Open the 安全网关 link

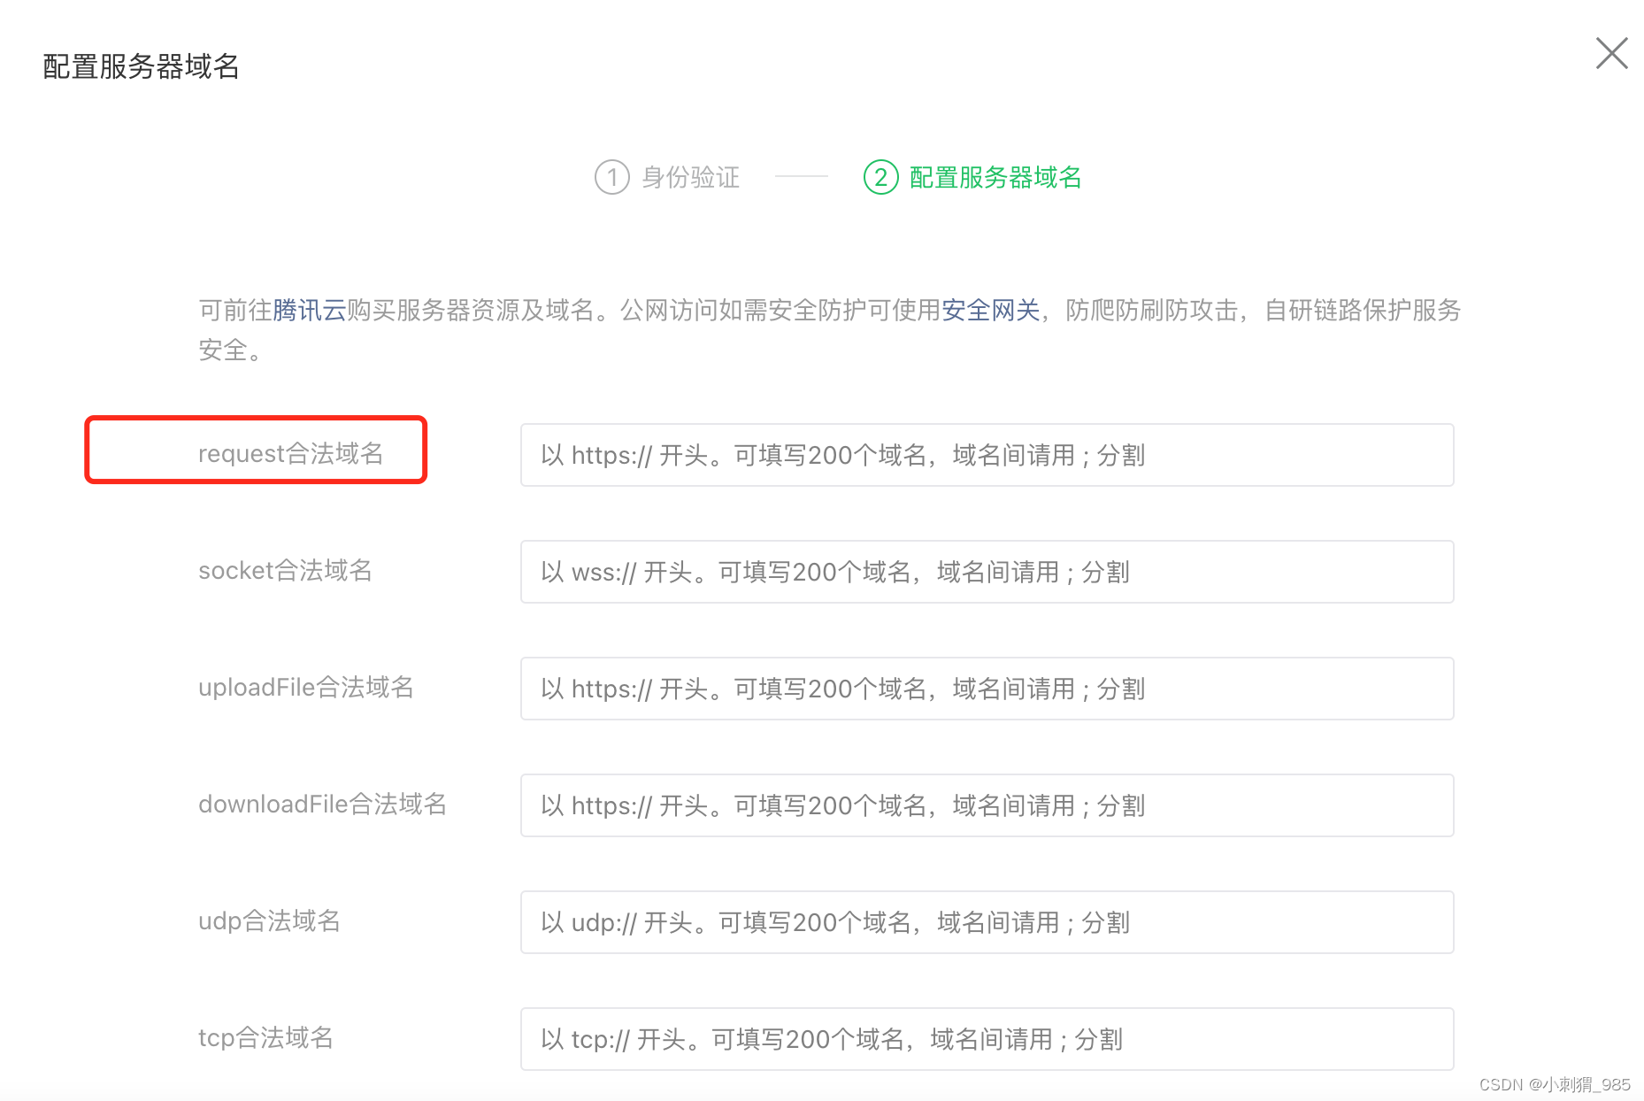990,311
